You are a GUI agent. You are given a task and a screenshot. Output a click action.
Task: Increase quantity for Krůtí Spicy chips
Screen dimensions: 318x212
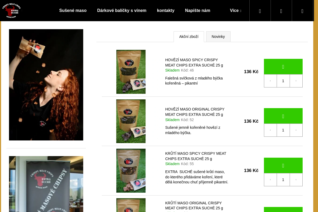coord(296,180)
